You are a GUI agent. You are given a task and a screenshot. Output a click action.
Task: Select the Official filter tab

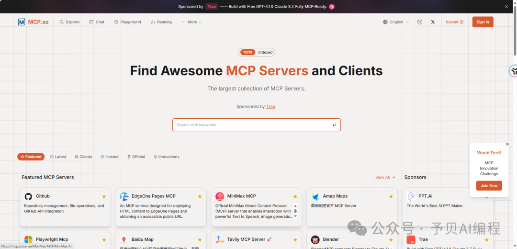coord(136,157)
